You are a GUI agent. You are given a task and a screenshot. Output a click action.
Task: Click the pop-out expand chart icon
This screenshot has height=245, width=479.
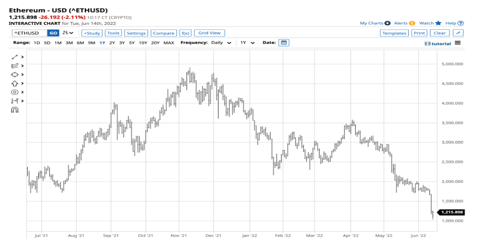coord(458,33)
